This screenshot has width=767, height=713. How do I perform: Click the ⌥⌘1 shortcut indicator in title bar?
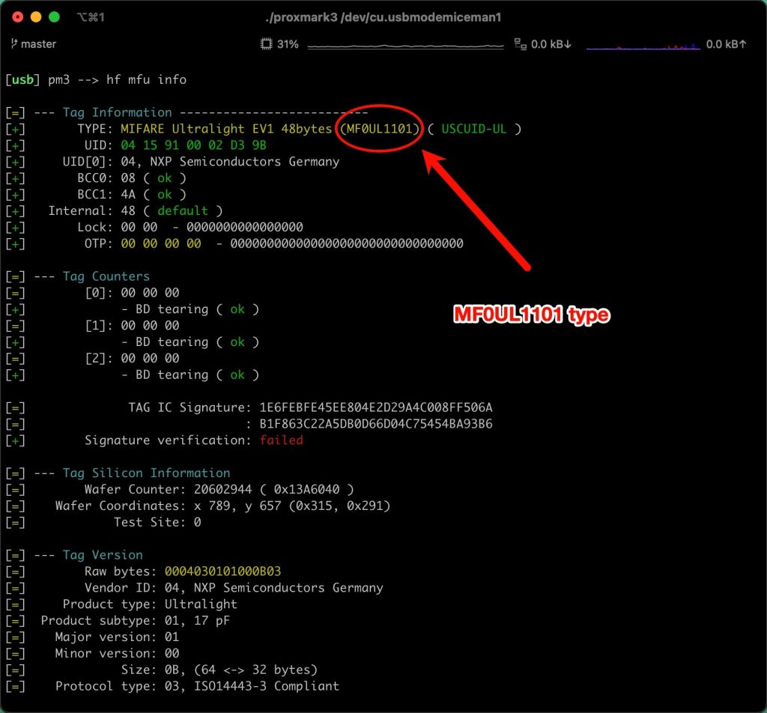click(91, 17)
